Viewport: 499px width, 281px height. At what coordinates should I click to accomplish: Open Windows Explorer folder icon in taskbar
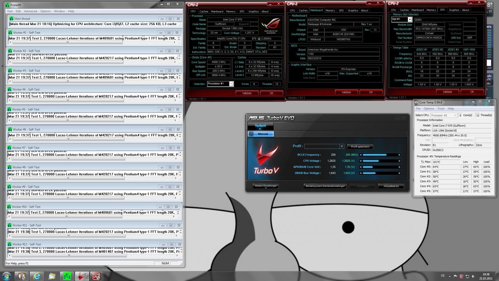pos(52,276)
